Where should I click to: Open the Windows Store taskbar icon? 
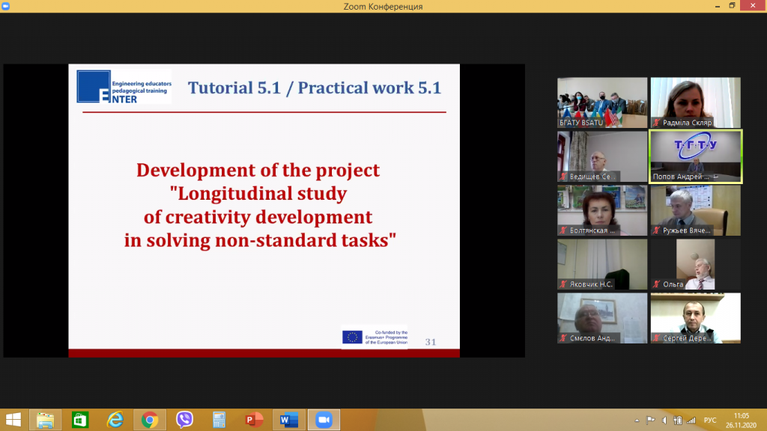click(79, 420)
